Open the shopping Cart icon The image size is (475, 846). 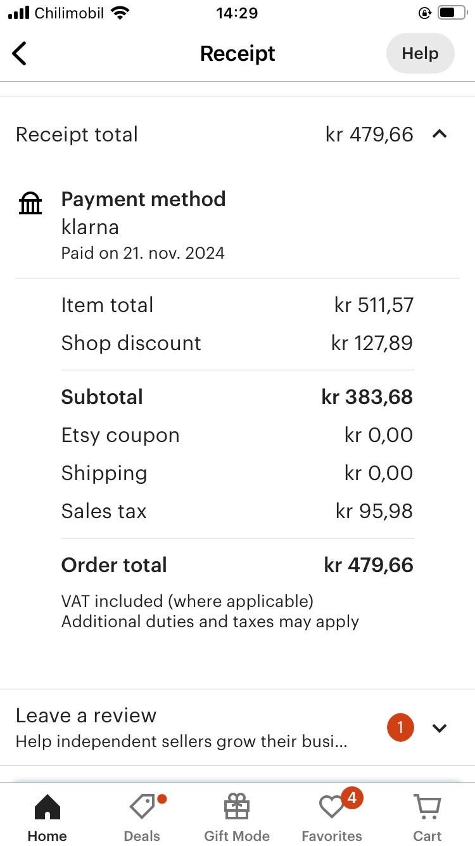click(427, 807)
